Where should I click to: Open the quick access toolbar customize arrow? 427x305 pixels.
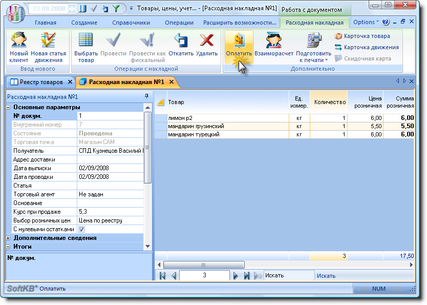click(x=131, y=8)
